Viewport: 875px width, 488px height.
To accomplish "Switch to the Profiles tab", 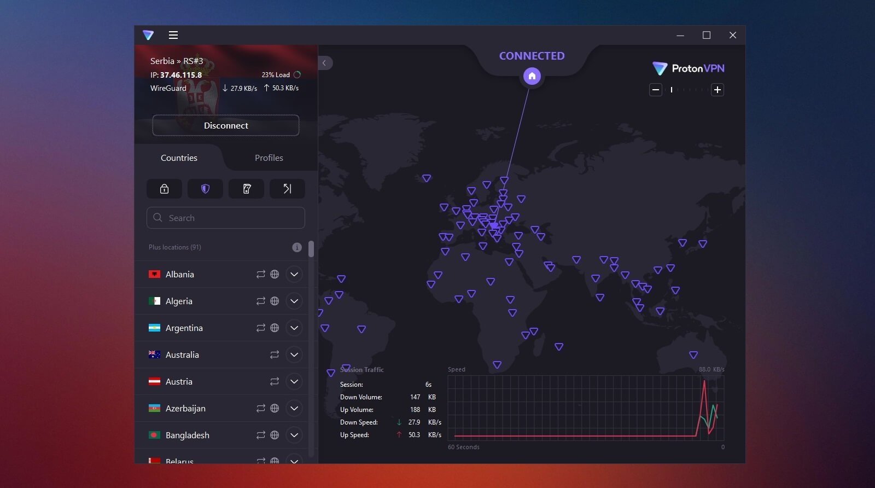I will [269, 158].
